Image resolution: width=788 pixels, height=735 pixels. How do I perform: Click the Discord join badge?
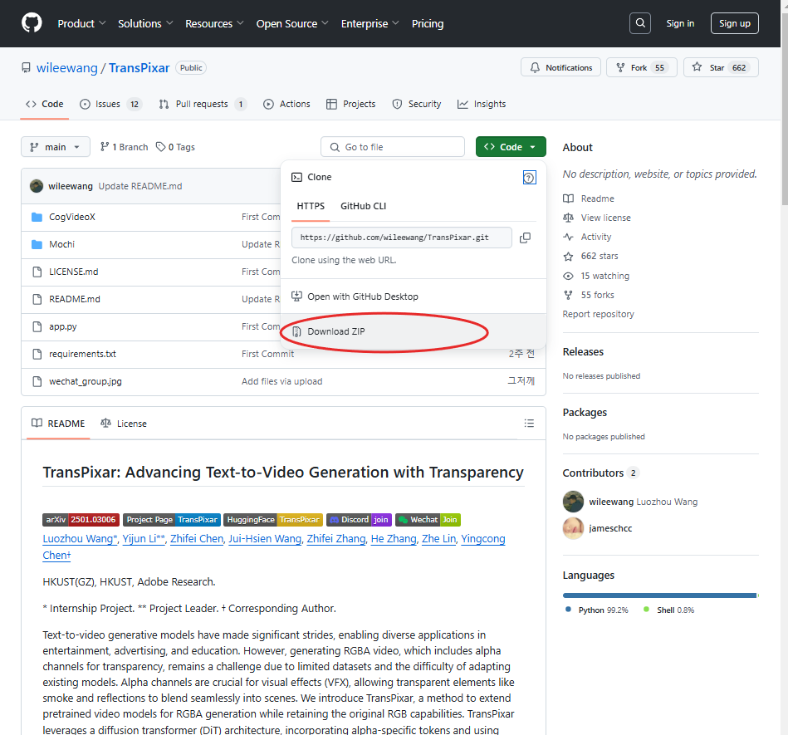(359, 520)
